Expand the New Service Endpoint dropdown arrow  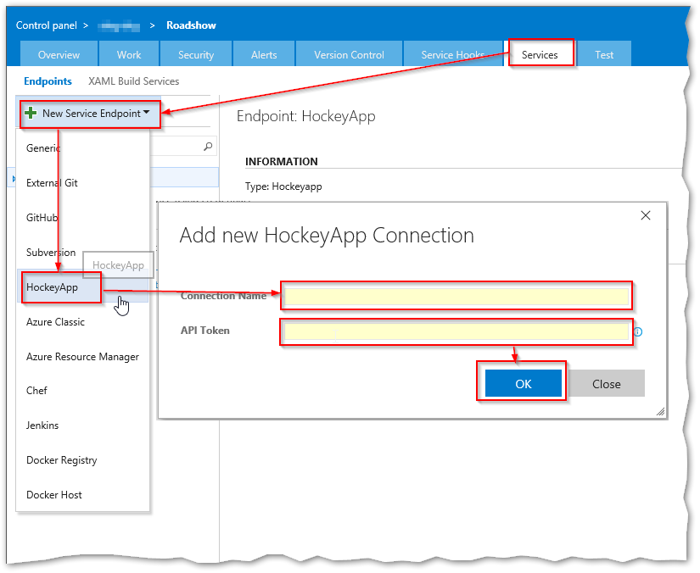pyautogui.click(x=147, y=113)
